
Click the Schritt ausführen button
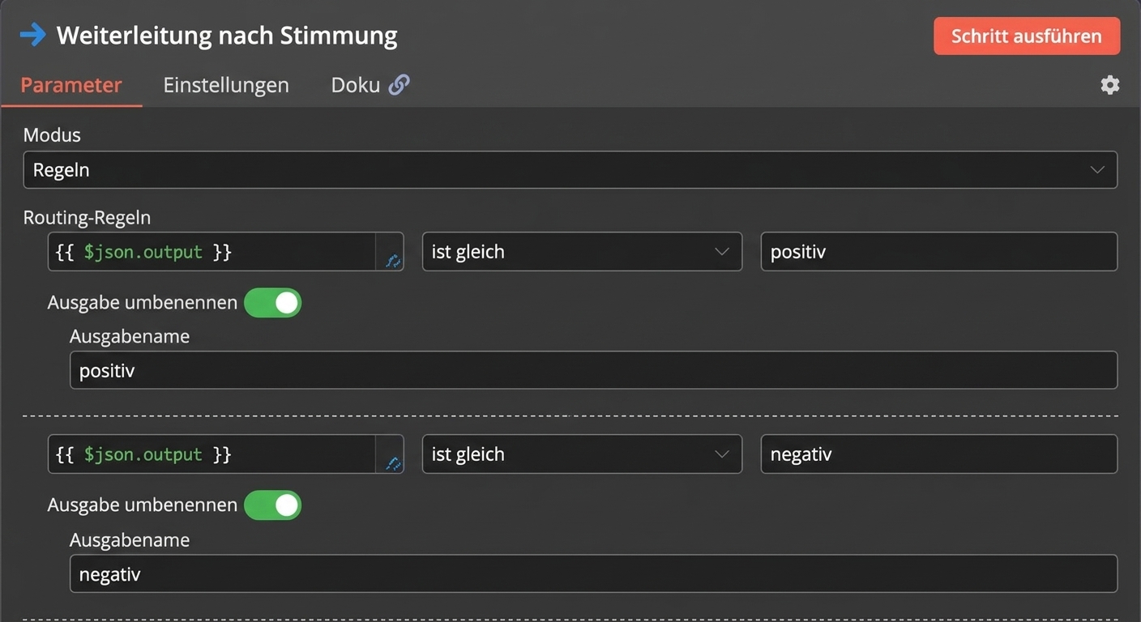pyautogui.click(x=1027, y=36)
